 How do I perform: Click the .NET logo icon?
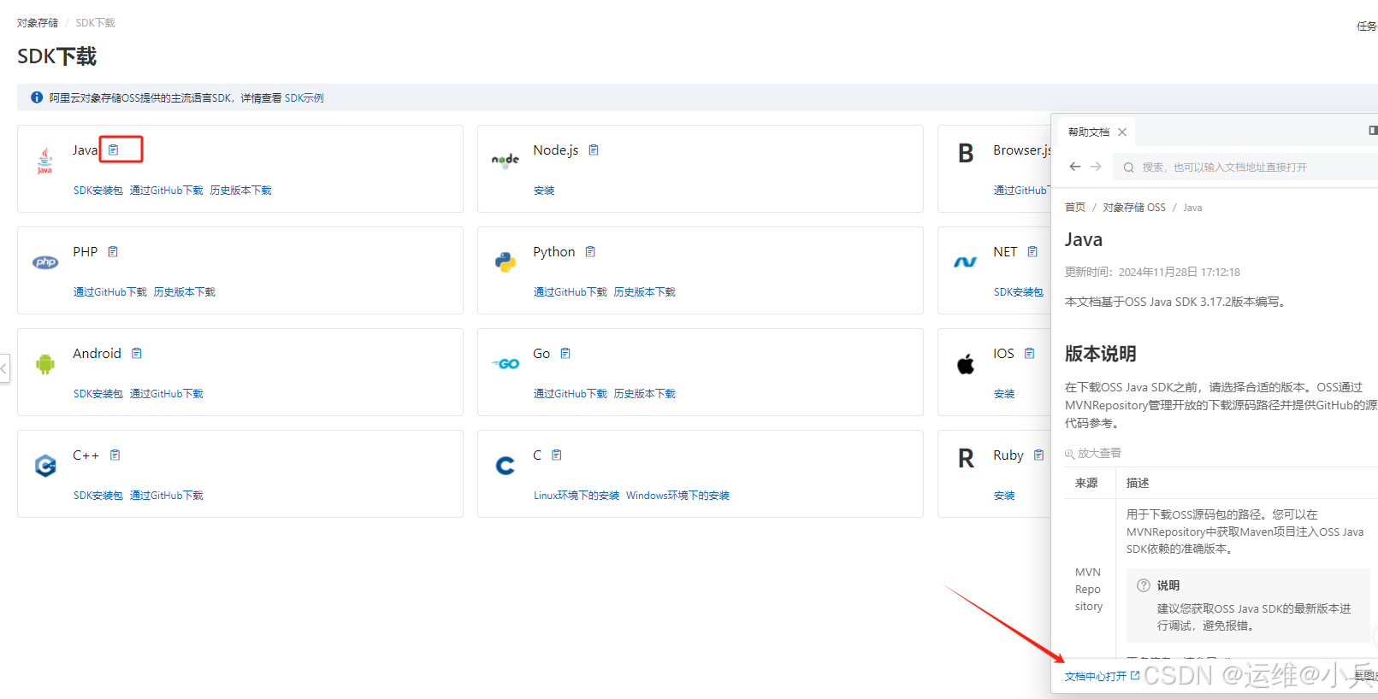(966, 262)
